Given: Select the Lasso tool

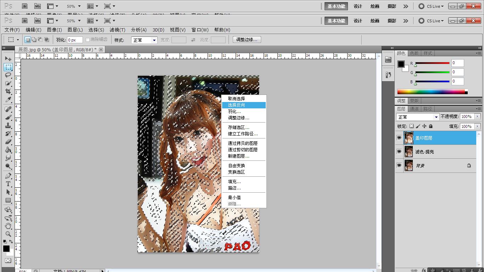Looking at the screenshot, I should [x=8, y=75].
